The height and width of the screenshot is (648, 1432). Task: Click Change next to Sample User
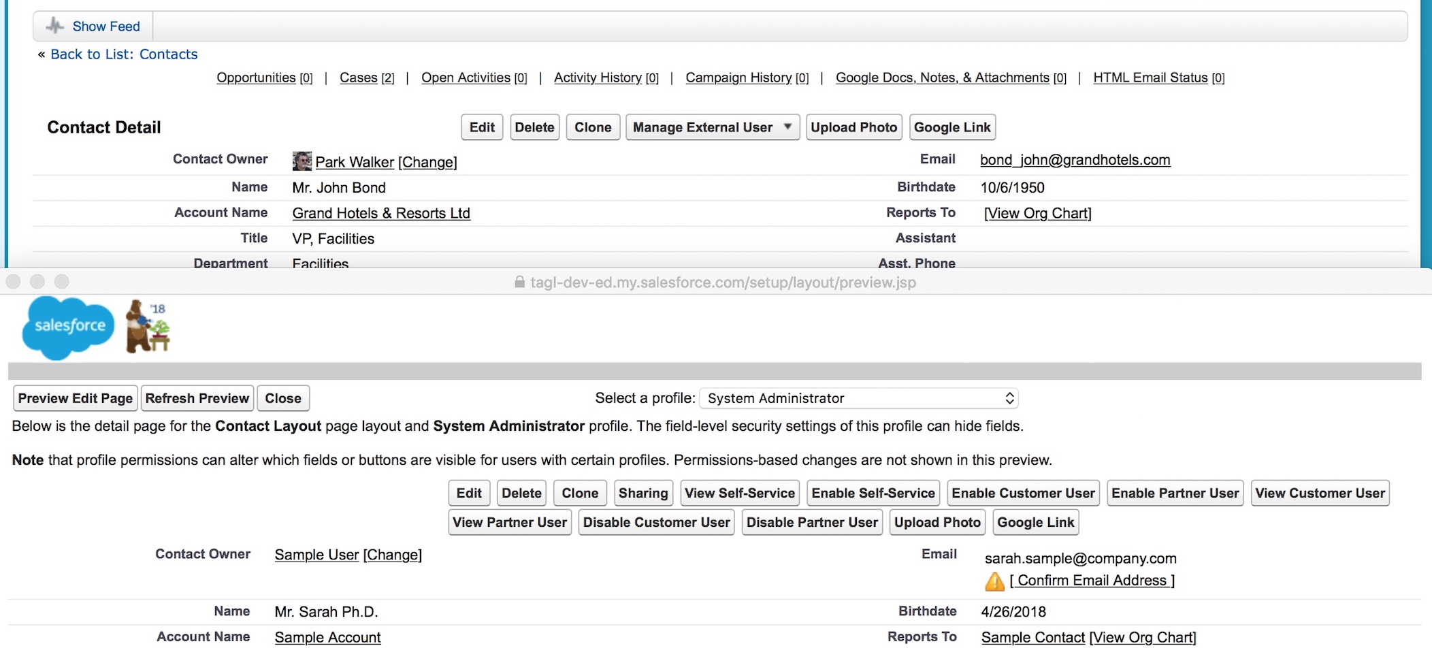(x=393, y=555)
